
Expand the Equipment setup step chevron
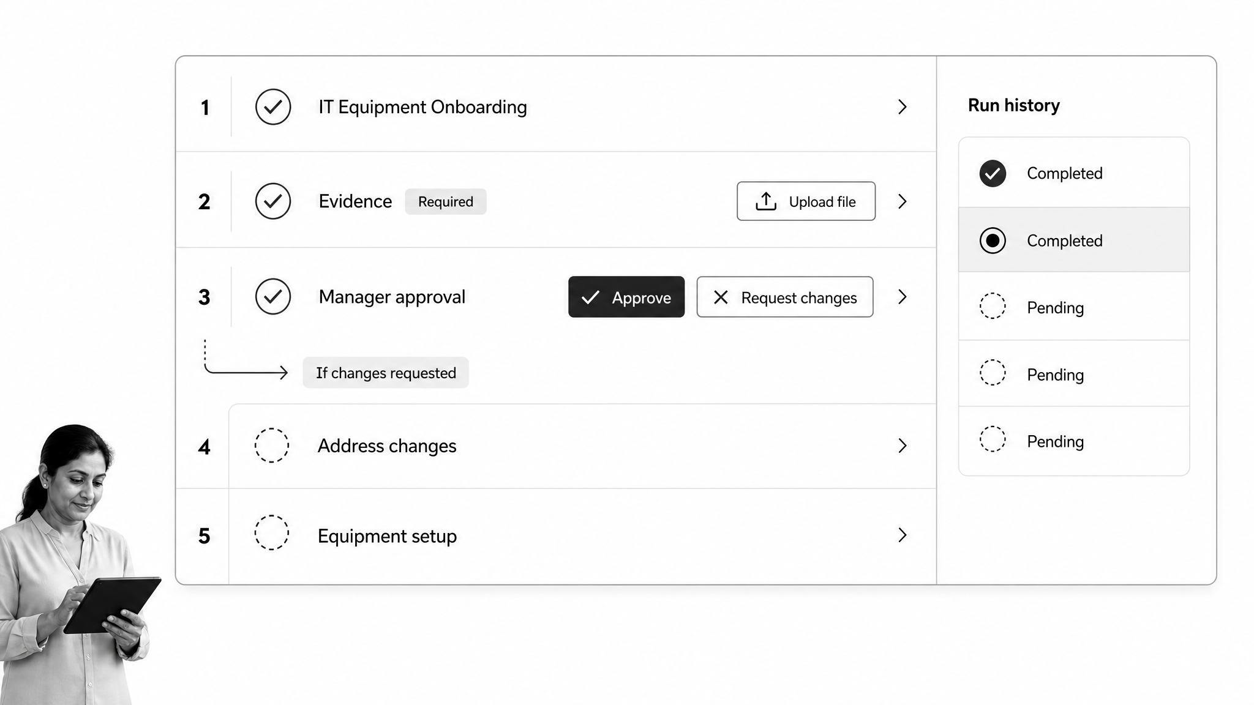tap(902, 535)
